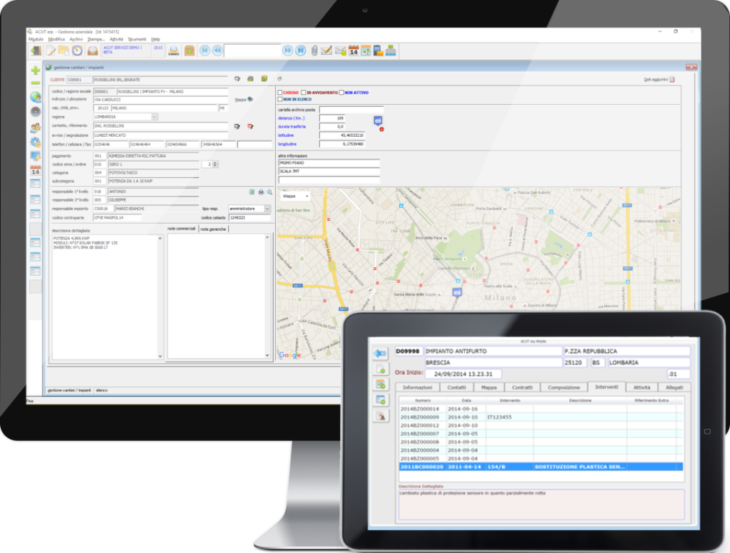
Task: Check the NON IN ELENCO checkbox
Action: (x=280, y=100)
